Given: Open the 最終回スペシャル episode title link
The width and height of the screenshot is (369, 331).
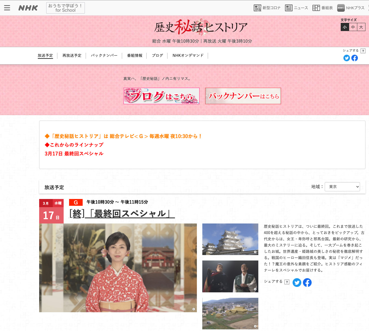Looking at the screenshot, I should click(x=122, y=214).
